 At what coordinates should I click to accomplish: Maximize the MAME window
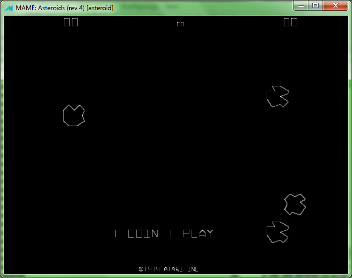(x=316, y=5)
